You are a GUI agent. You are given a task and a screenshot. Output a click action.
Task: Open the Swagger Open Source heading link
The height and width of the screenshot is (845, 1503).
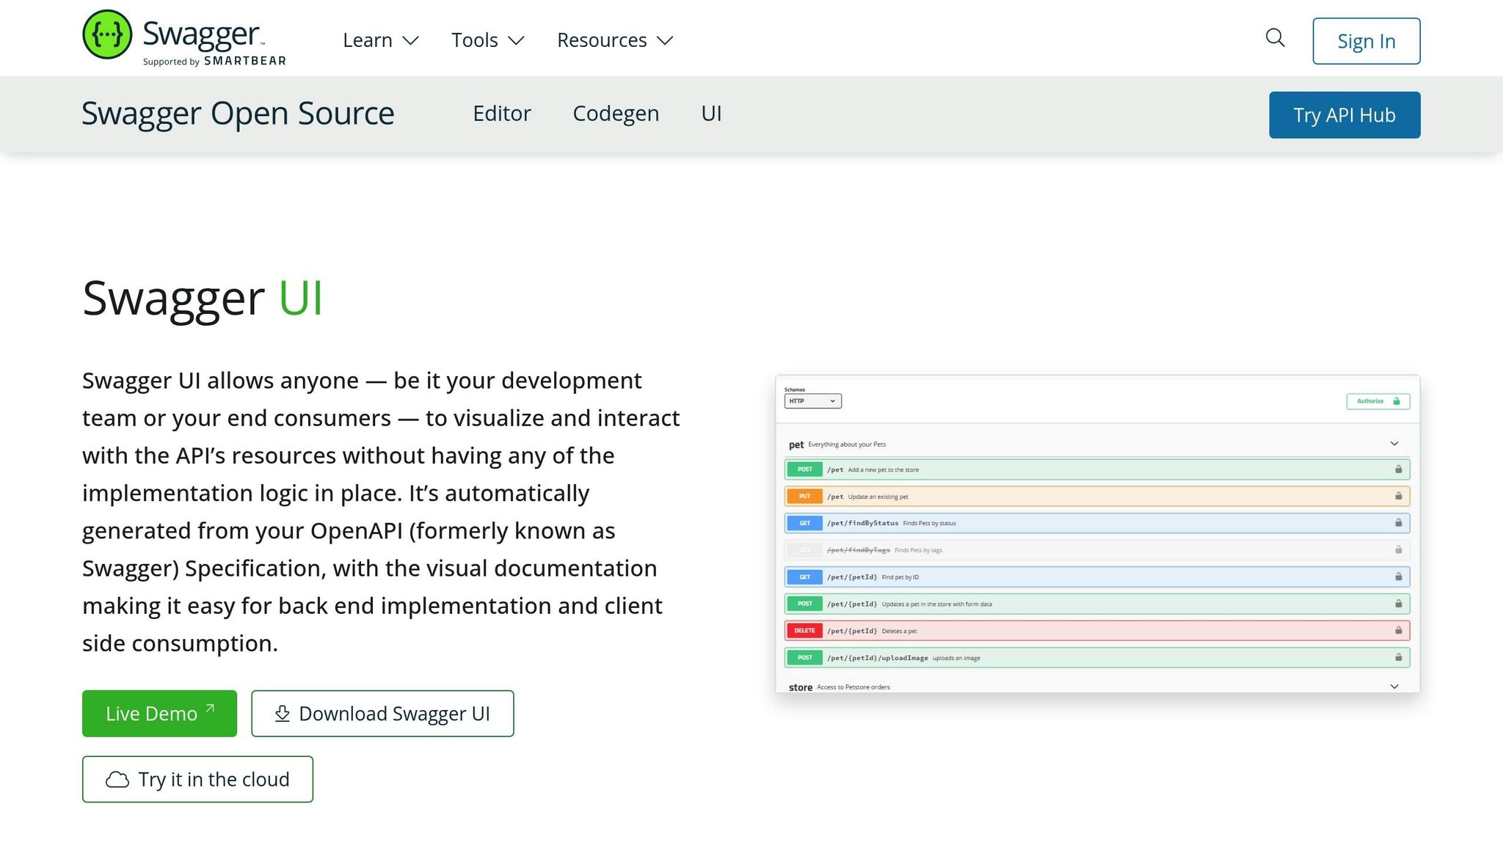click(238, 114)
